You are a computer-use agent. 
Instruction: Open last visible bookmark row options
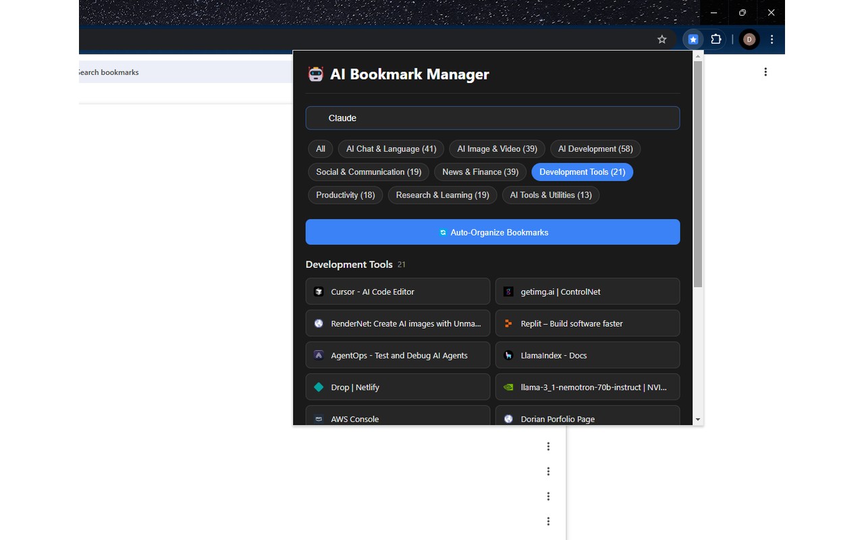point(548,521)
